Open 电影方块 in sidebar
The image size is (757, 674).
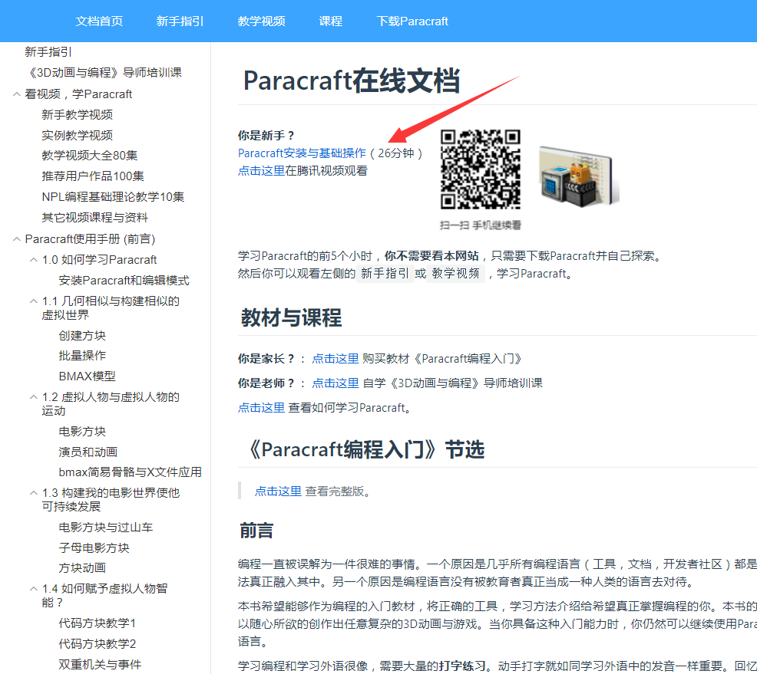tap(82, 432)
